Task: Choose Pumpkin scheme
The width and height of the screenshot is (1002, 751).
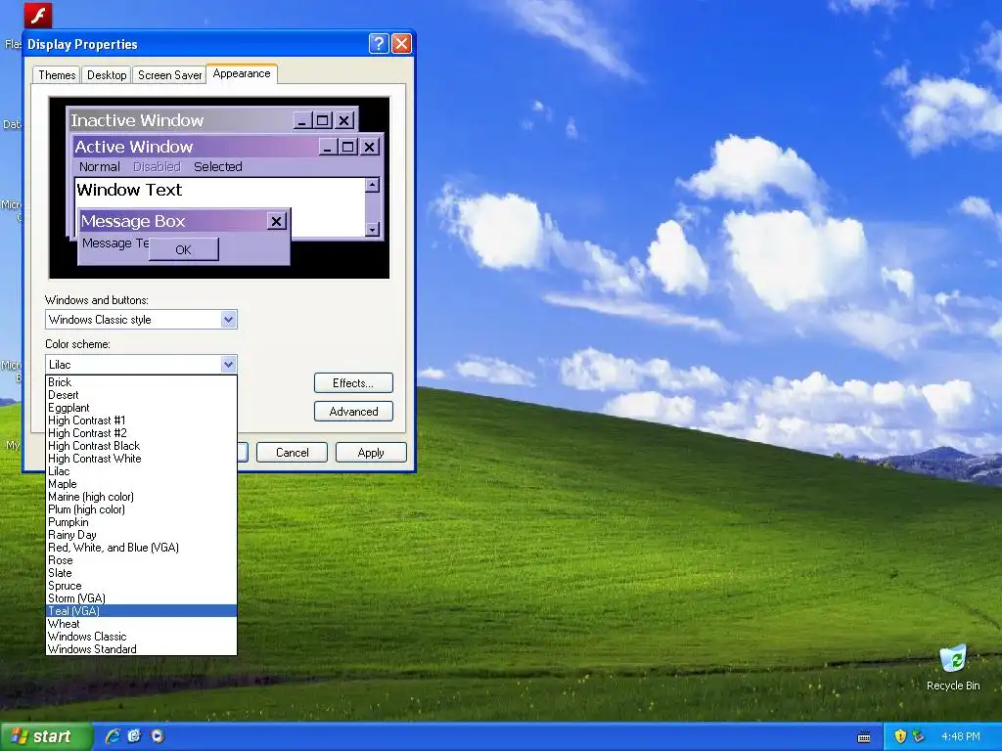Action: pos(141,522)
